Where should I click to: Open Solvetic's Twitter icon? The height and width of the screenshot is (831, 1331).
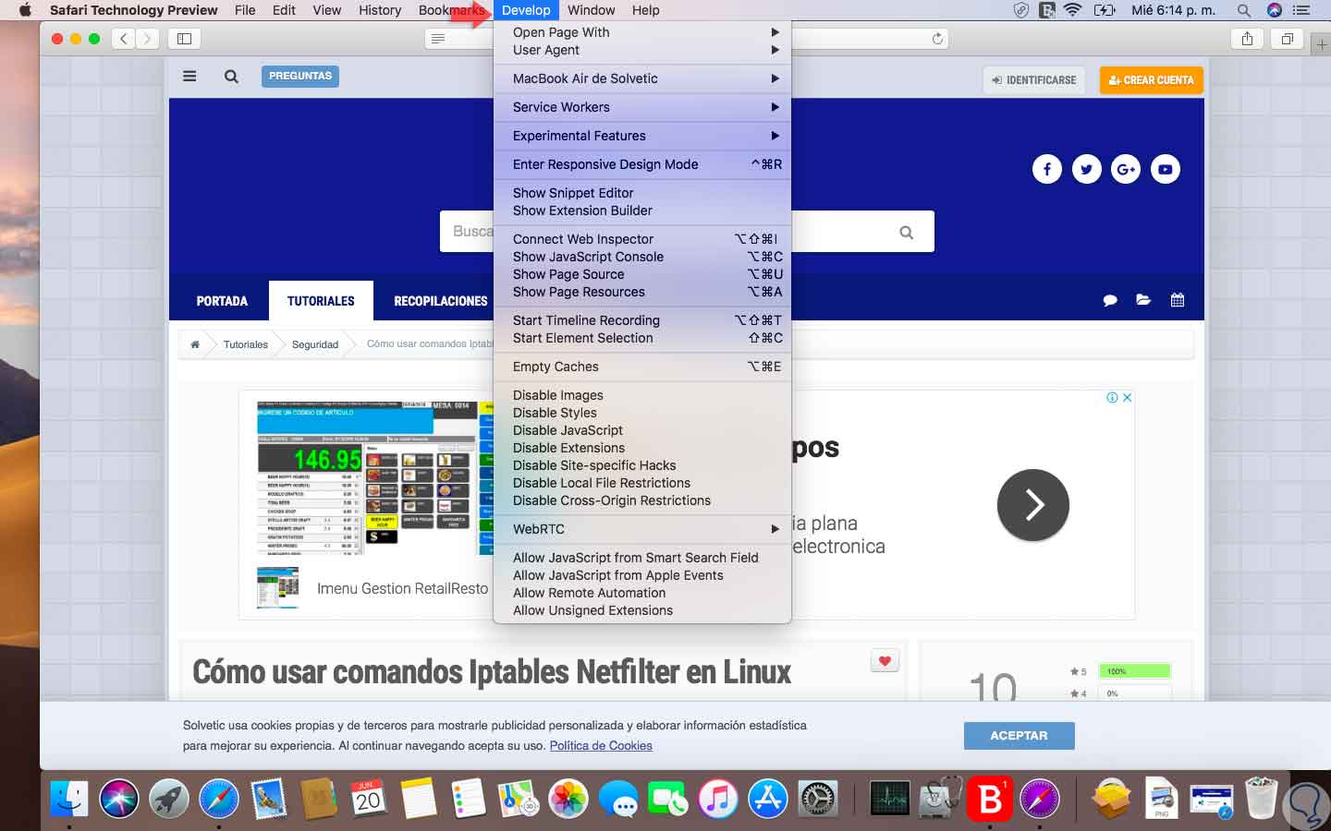(x=1087, y=169)
